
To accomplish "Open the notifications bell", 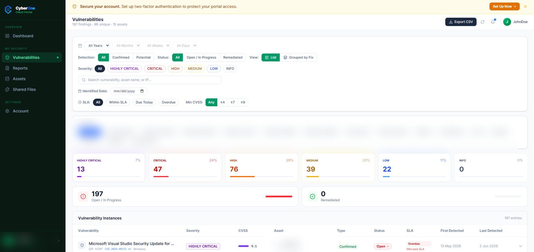I will 493,22.
